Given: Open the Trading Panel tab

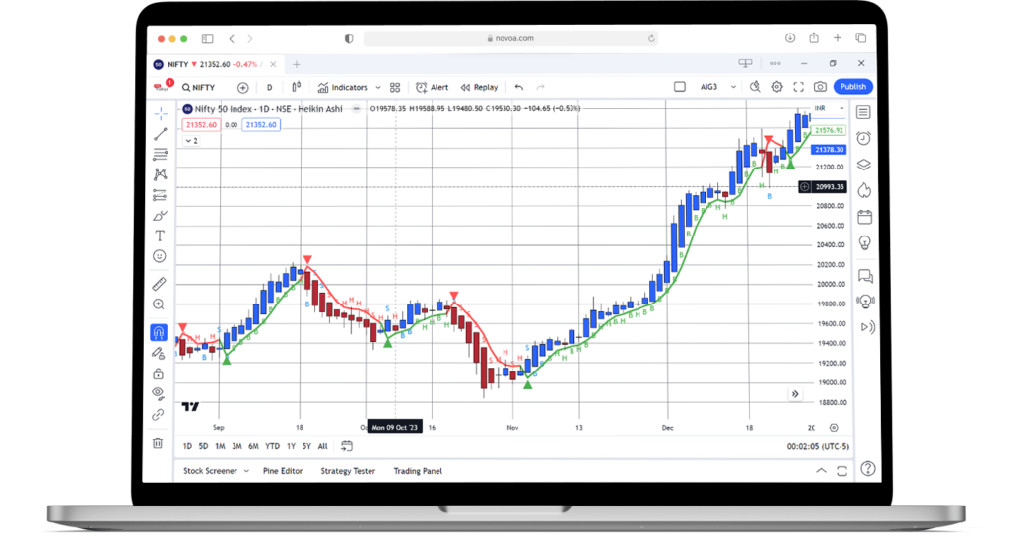Looking at the screenshot, I should (x=418, y=471).
